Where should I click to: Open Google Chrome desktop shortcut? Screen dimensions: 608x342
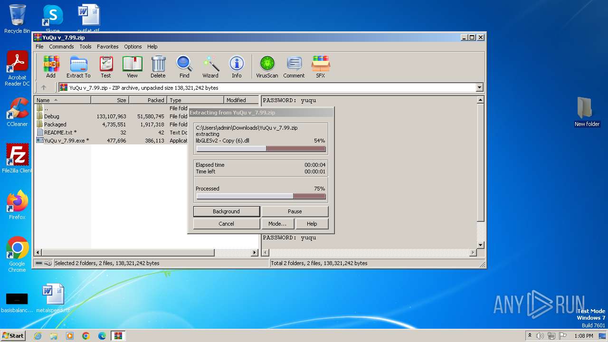click(17, 255)
